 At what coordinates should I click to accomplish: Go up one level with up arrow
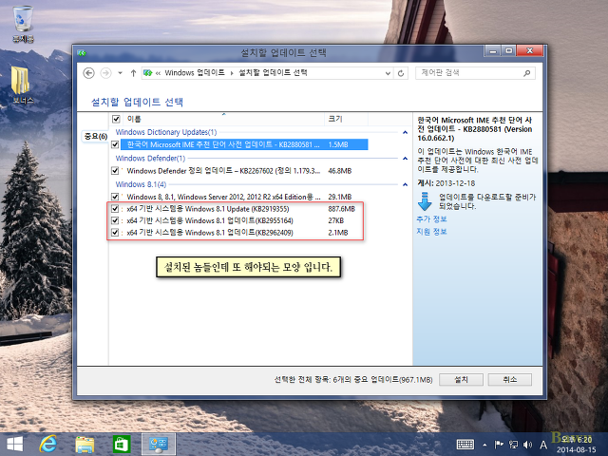pos(133,73)
